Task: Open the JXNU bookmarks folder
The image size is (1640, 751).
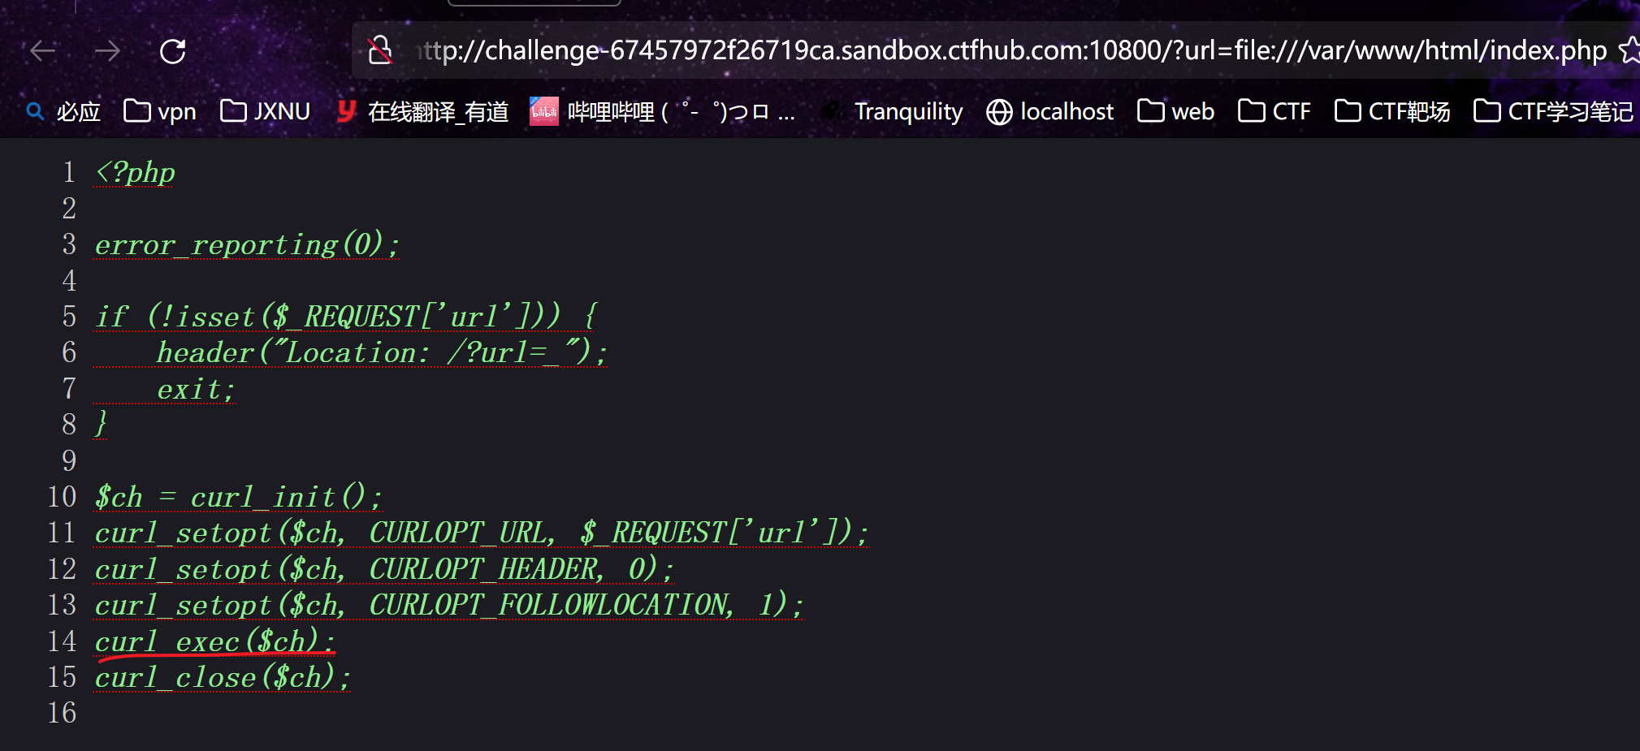Action: [x=265, y=111]
